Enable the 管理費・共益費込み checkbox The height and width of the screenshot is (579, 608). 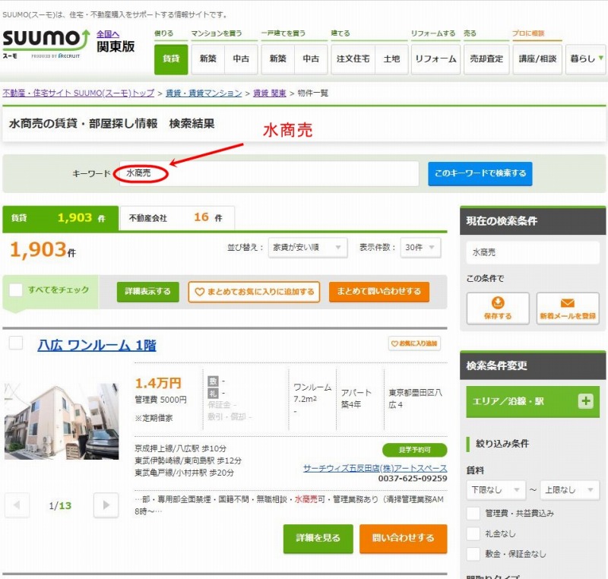click(473, 513)
